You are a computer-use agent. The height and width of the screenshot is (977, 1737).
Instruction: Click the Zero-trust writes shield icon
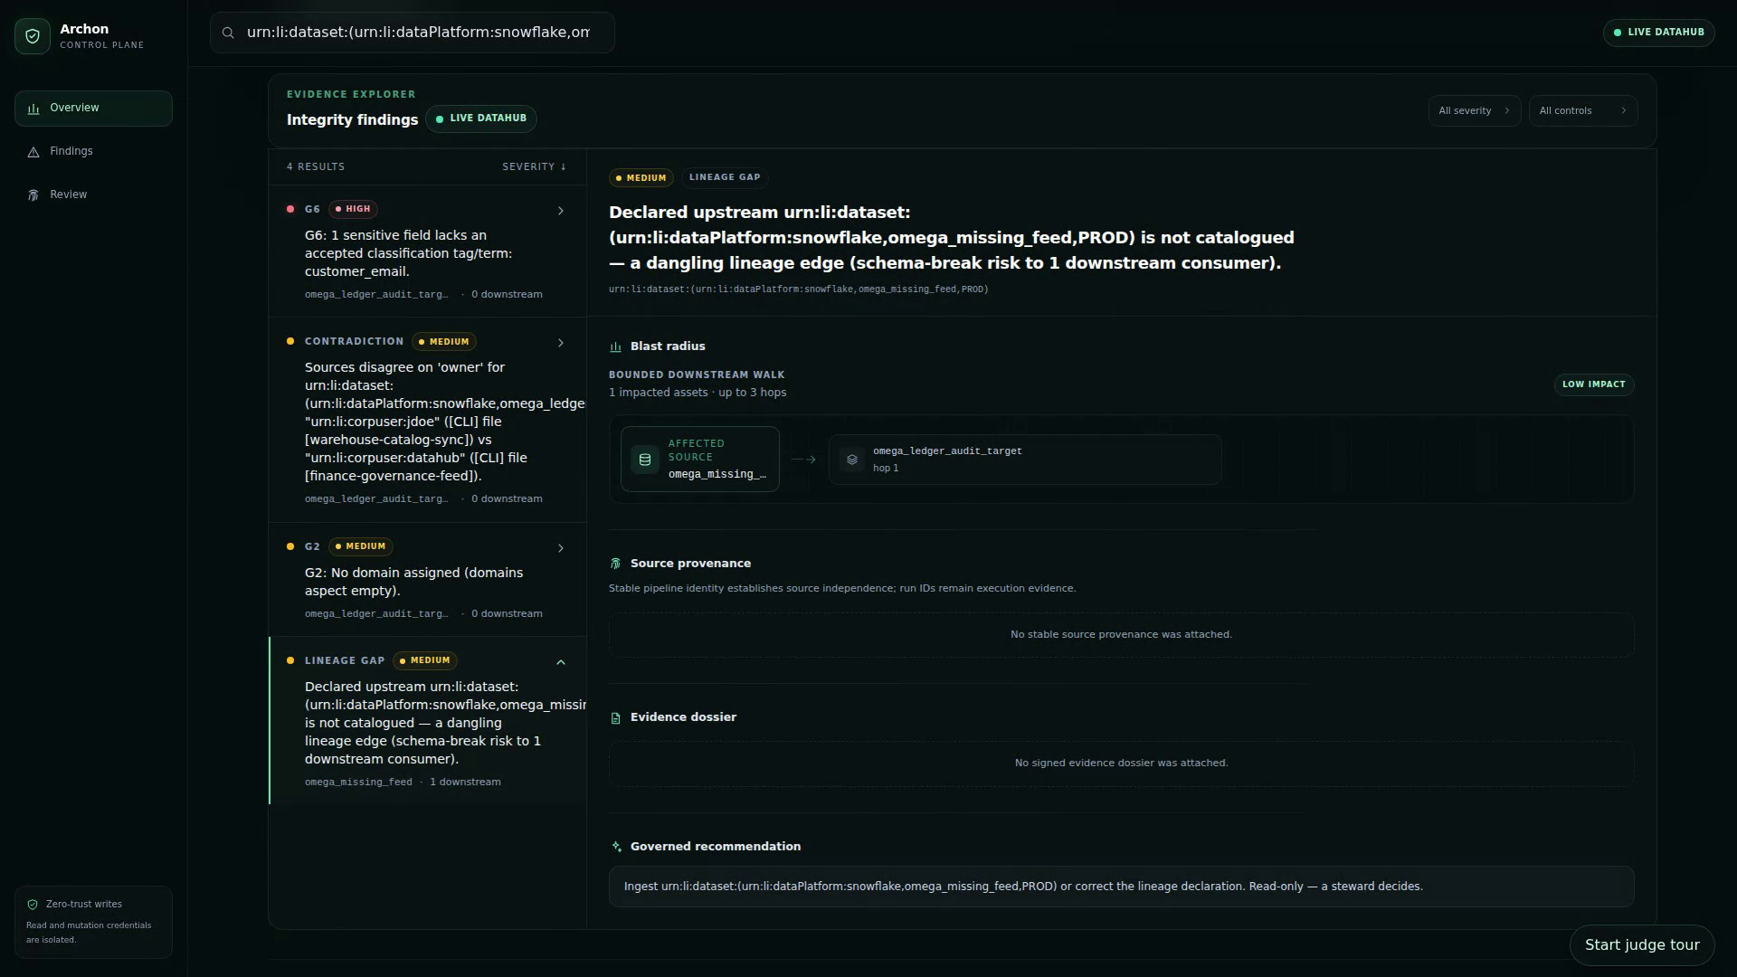click(x=33, y=905)
